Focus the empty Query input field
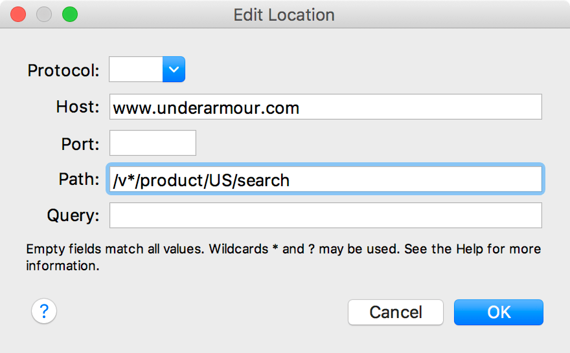Image resolution: width=570 pixels, height=353 pixels. point(325,215)
